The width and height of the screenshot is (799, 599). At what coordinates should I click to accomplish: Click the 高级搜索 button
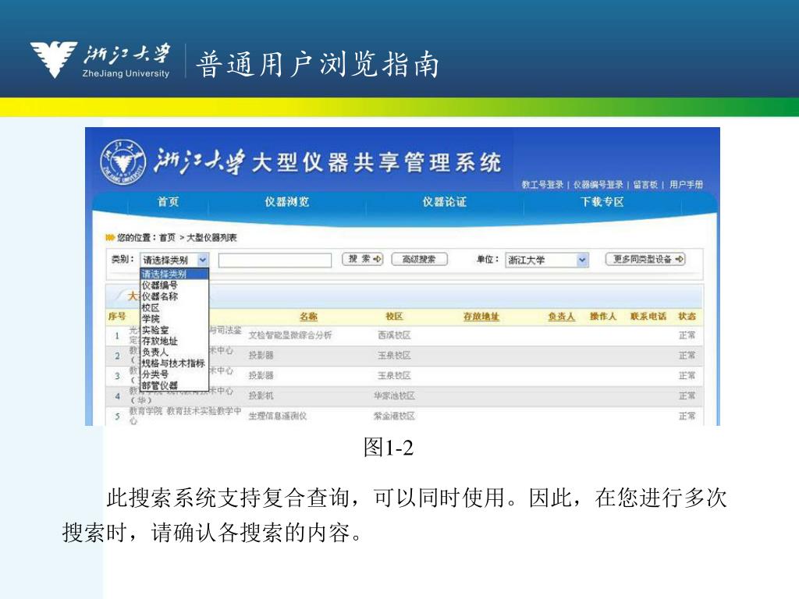pyautogui.click(x=419, y=259)
